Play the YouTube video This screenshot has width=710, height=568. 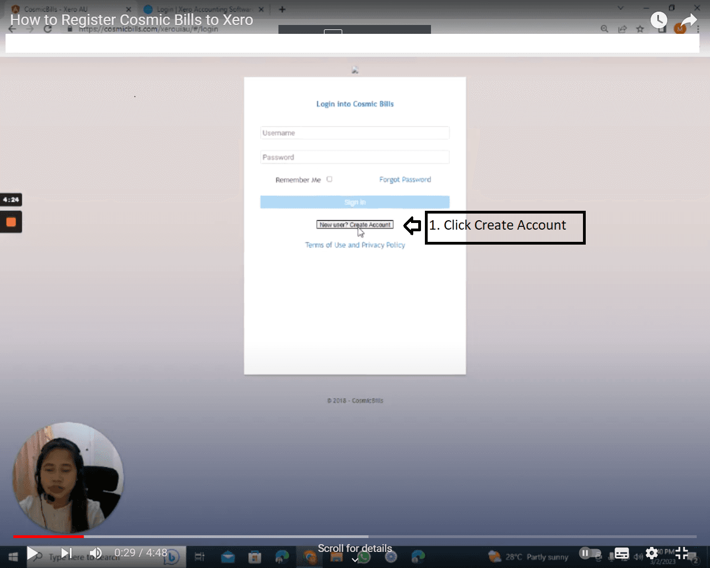(x=33, y=553)
